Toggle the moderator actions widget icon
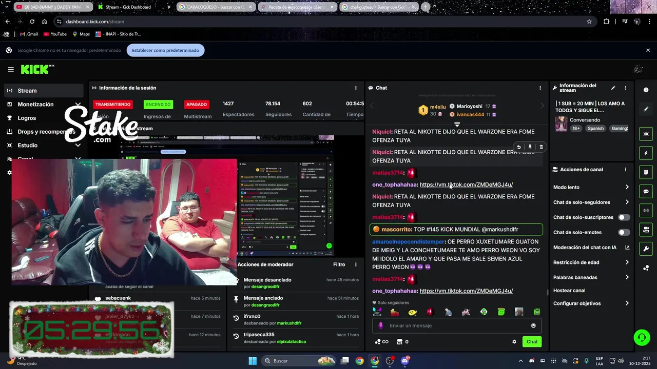 (646, 229)
